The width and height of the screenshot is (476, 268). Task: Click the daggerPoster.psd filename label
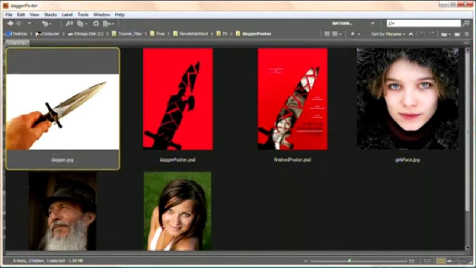click(178, 160)
